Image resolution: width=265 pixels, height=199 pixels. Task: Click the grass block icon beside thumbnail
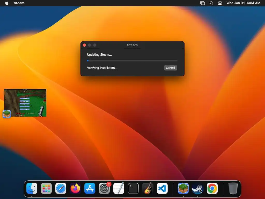pos(7,114)
